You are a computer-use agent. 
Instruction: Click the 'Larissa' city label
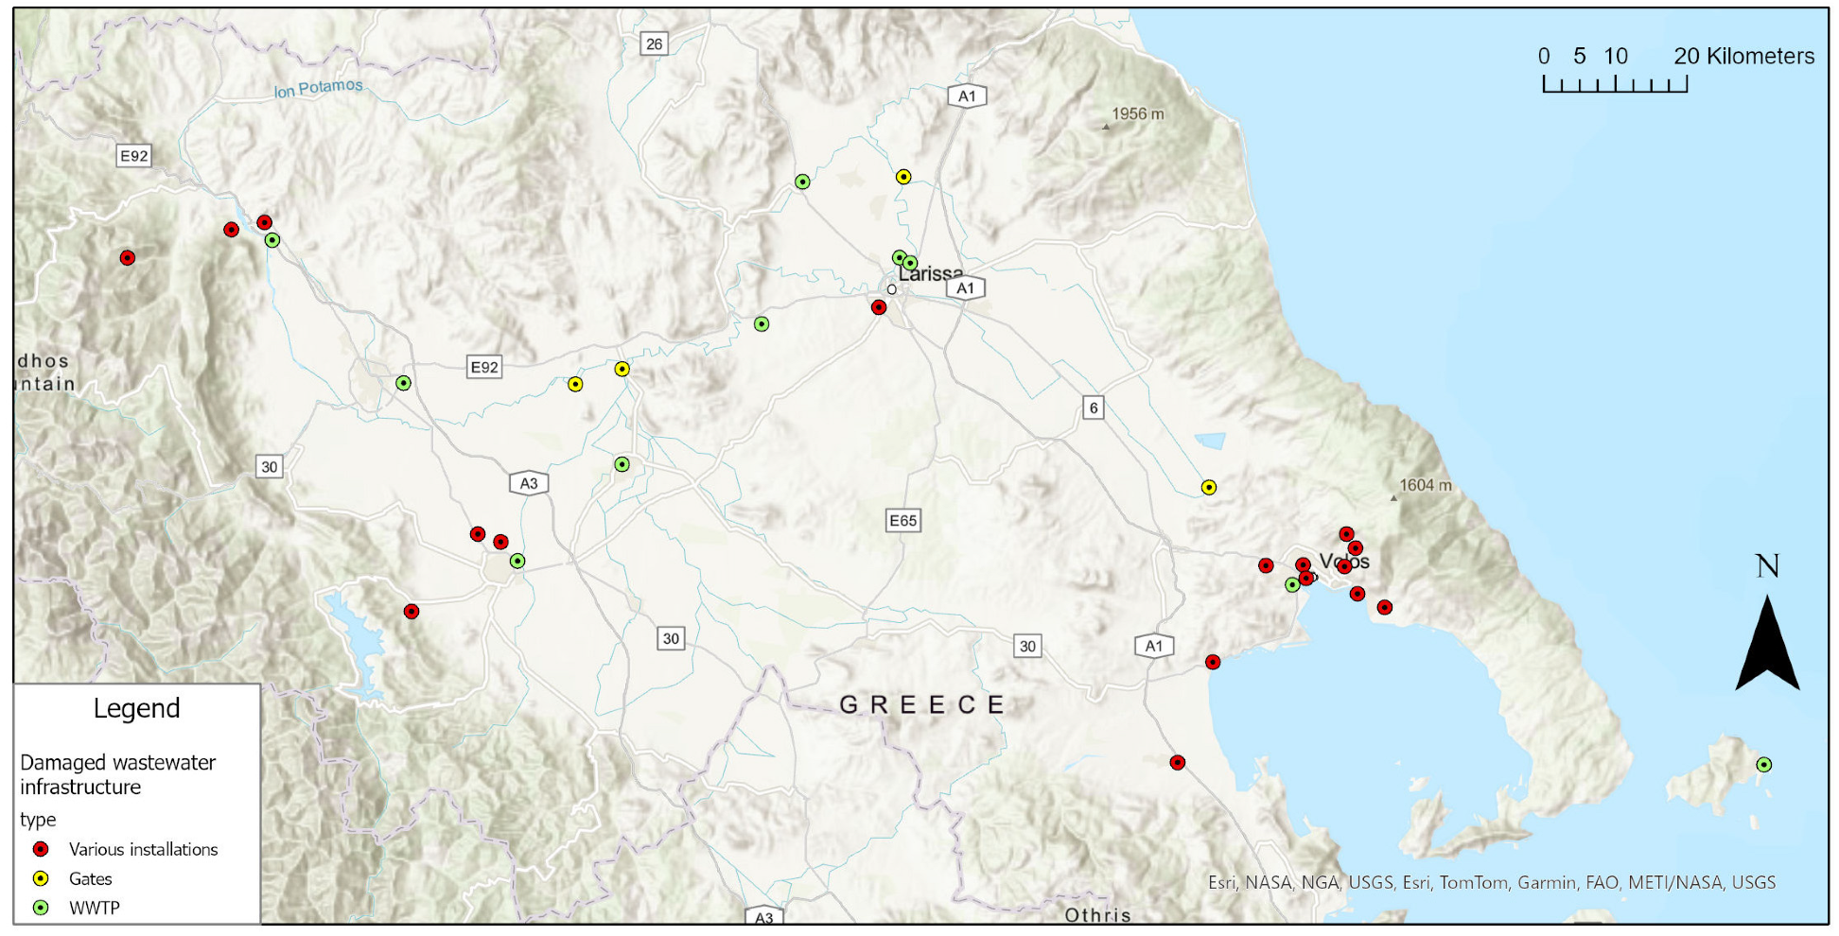[931, 274]
